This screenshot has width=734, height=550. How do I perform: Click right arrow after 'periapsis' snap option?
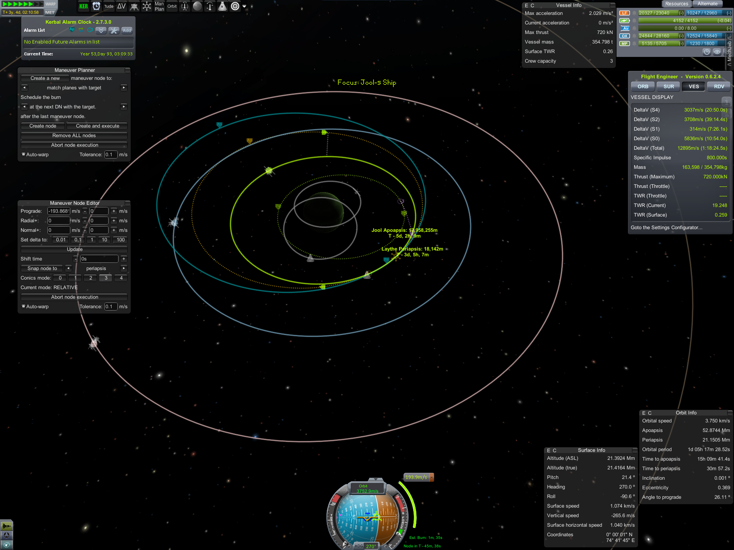click(x=123, y=268)
